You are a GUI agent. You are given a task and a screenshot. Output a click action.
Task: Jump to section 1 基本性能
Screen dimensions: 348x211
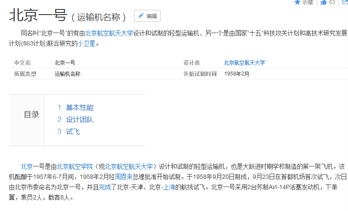pyautogui.click(x=79, y=108)
